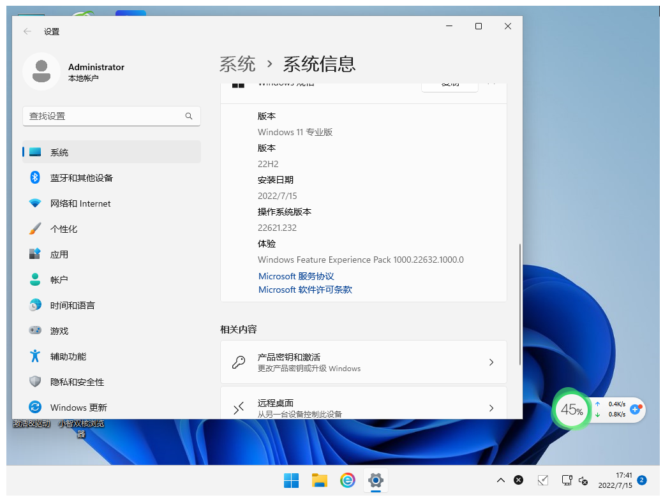663x500 pixels.
Task: Open the browser icon on taskbar
Action: pos(348,481)
